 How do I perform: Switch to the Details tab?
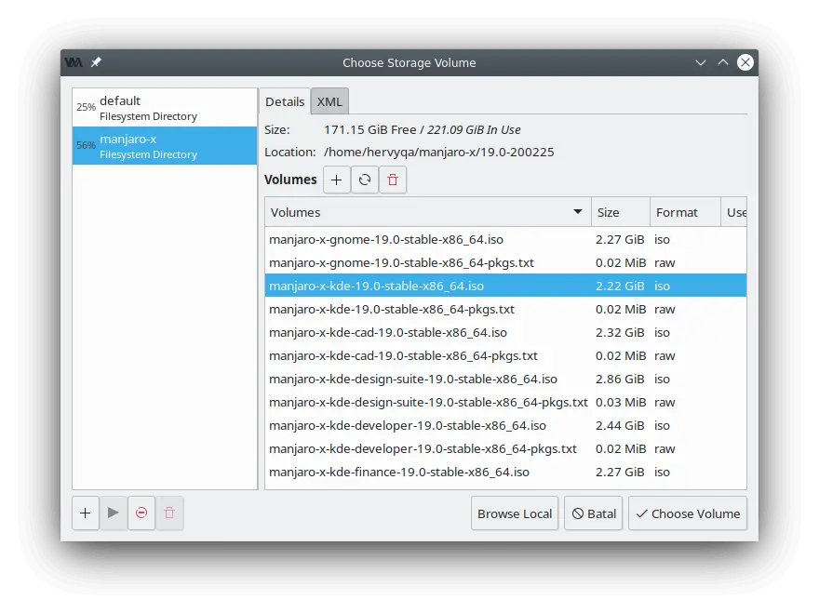[x=285, y=101]
